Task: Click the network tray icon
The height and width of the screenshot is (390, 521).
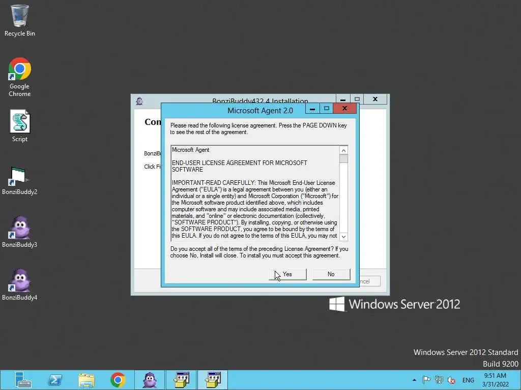Action: tap(439, 380)
